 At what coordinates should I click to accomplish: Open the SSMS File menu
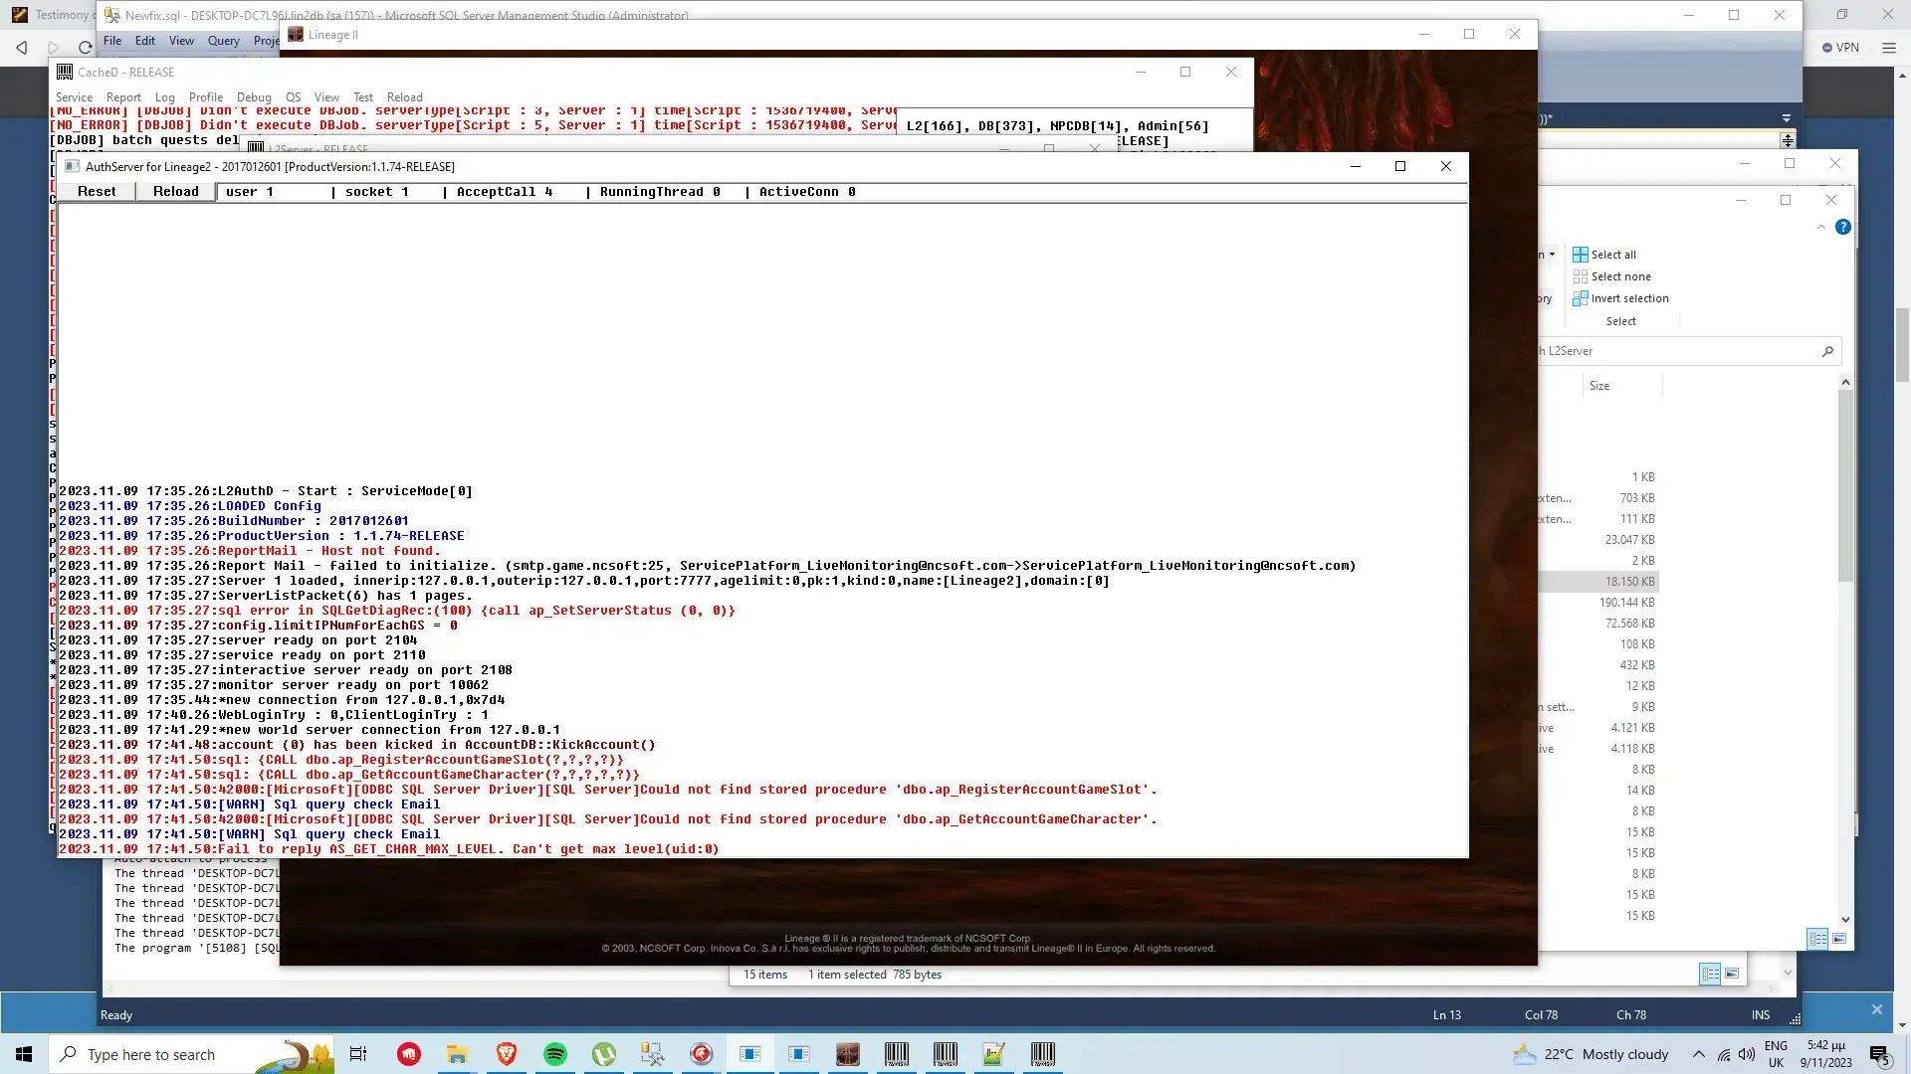tap(112, 41)
